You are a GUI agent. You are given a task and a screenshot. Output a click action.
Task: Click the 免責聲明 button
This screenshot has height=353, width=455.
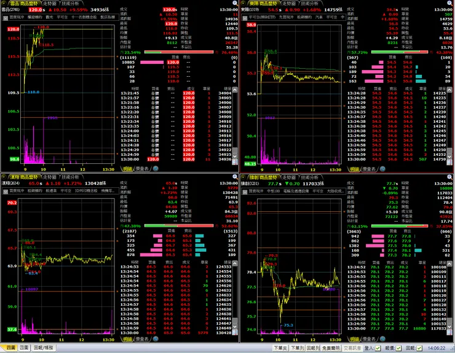[x=331, y=348]
